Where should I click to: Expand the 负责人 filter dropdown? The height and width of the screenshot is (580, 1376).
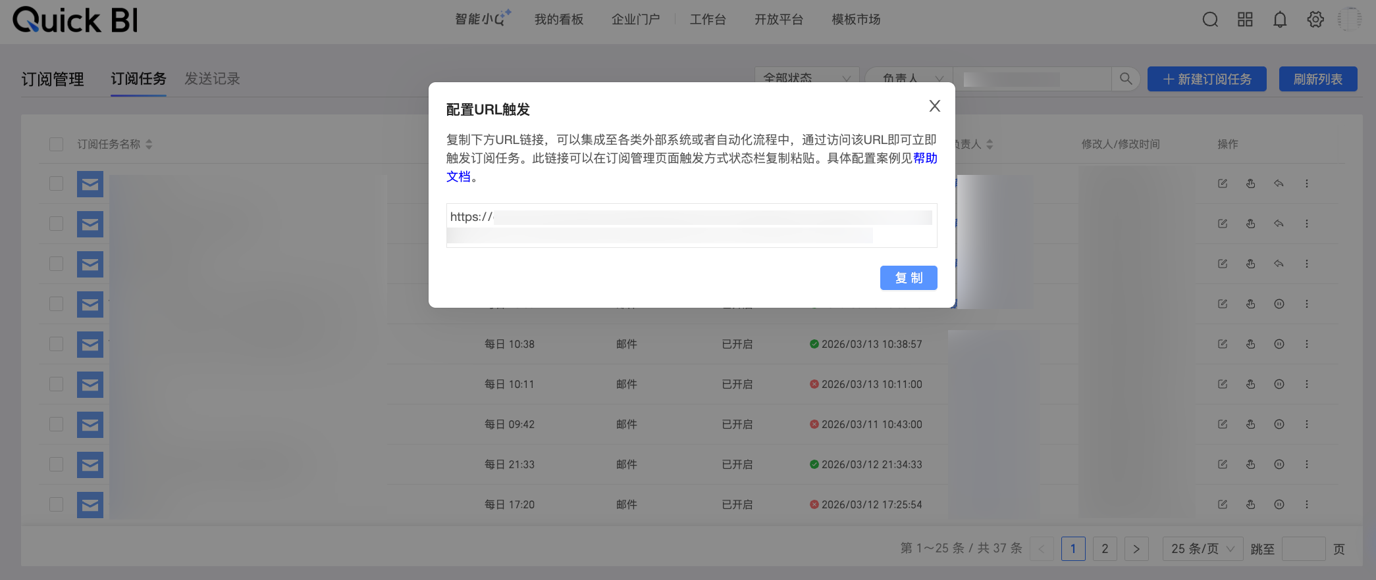[909, 79]
